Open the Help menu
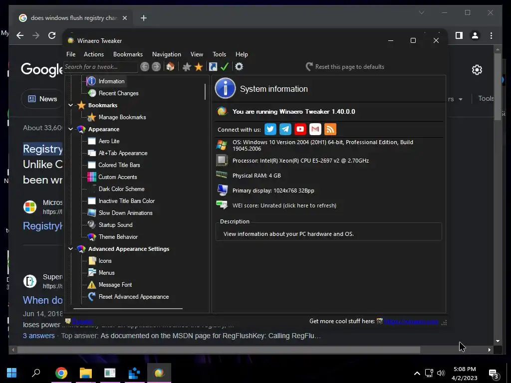Viewport: 511px width, 383px height. pos(242,54)
